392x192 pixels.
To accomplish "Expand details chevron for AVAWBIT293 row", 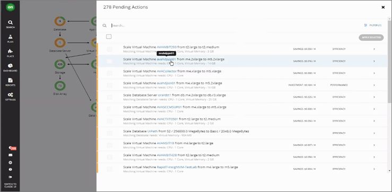I will click(374, 49).
